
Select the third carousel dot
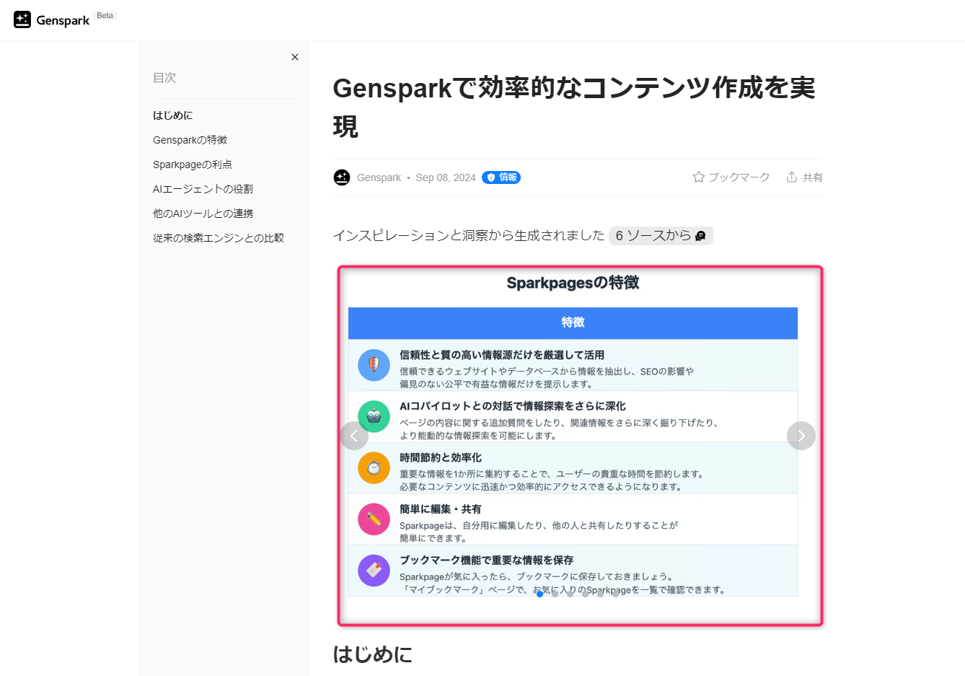[x=570, y=594]
